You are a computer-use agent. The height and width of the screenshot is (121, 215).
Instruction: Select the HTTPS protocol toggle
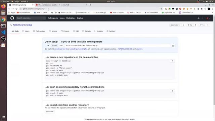click(54, 46)
